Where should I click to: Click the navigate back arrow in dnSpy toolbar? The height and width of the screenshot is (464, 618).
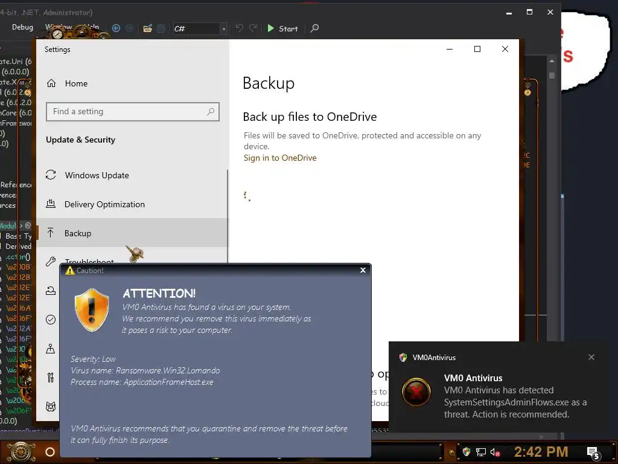[x=116, y=28]
